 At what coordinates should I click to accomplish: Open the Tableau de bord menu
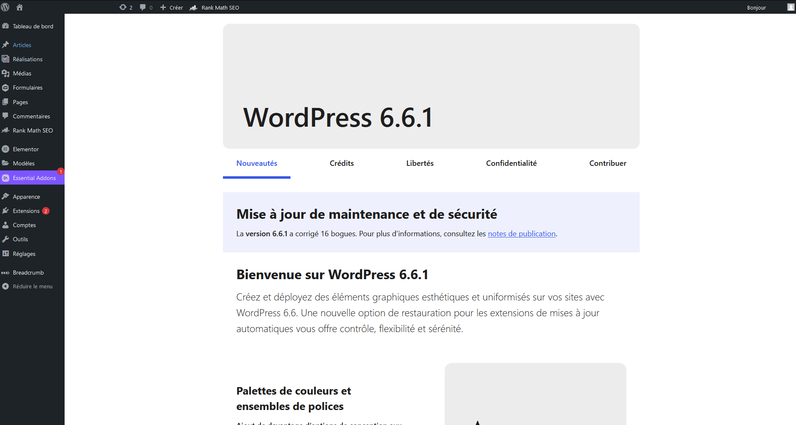(33, 26)
